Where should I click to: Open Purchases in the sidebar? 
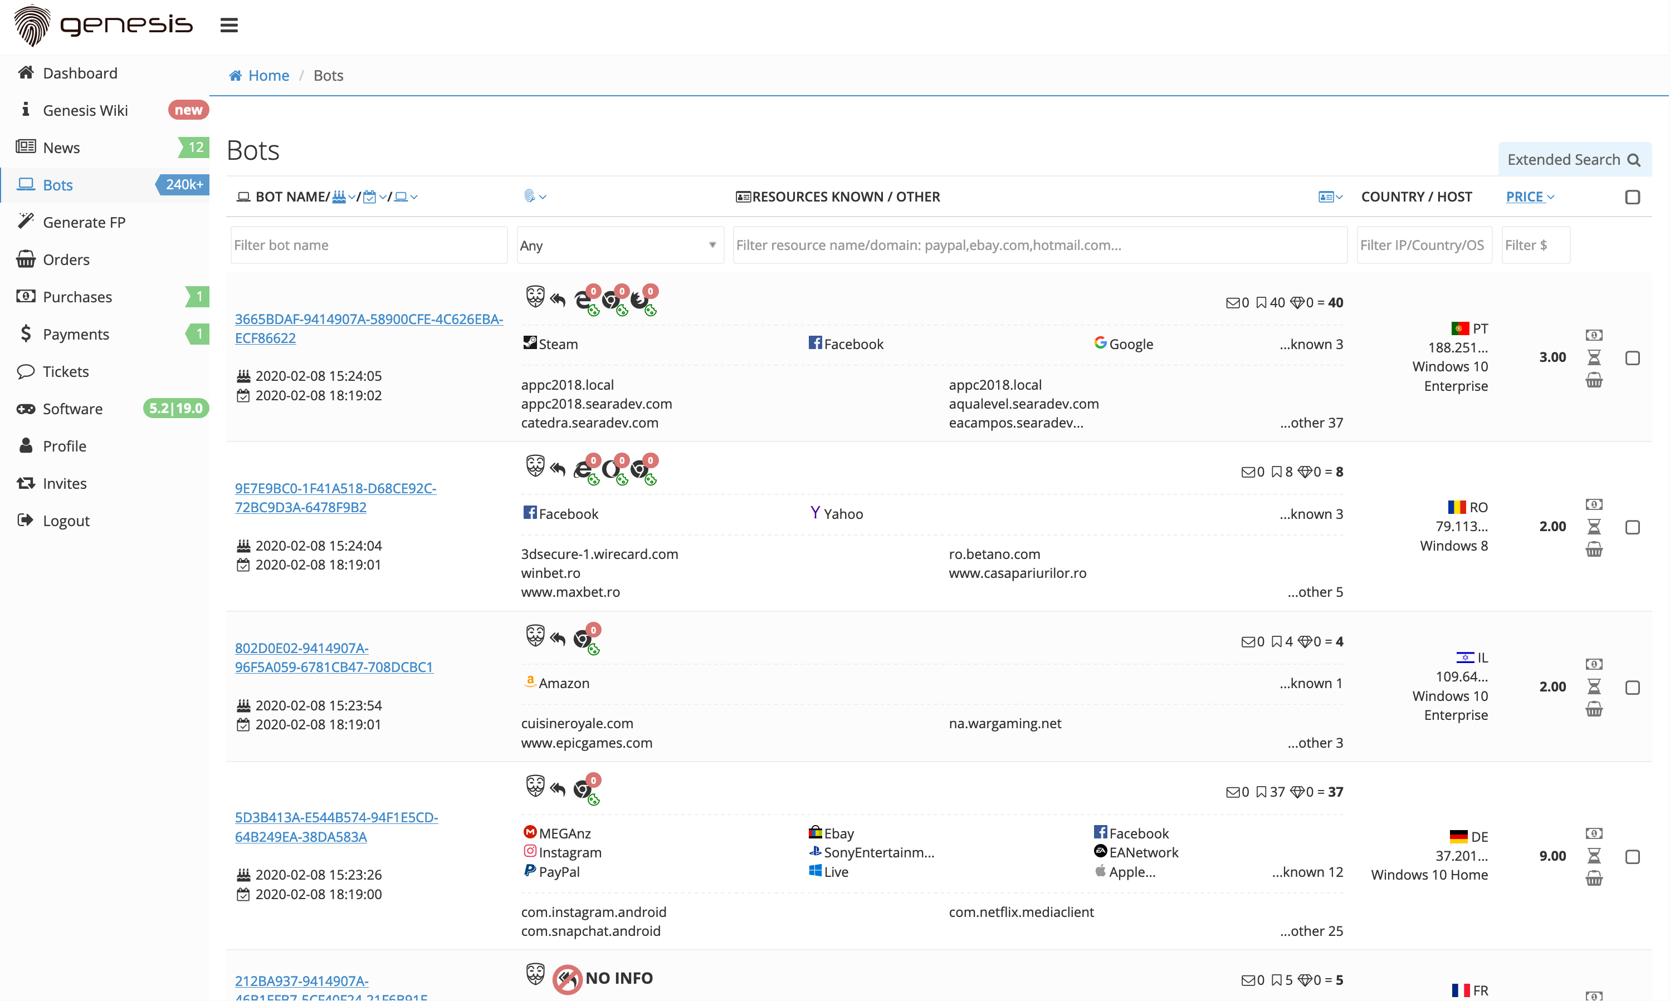(77, 297)
